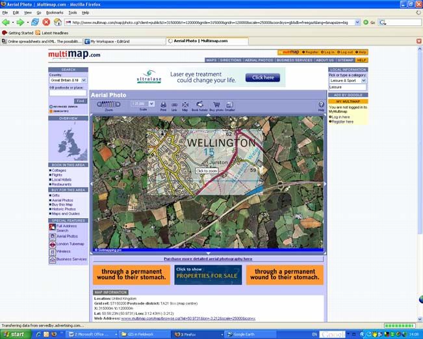
Task: Open the Web Address multimap URL link
Action: pyautogui.click(x=188, y=318)
